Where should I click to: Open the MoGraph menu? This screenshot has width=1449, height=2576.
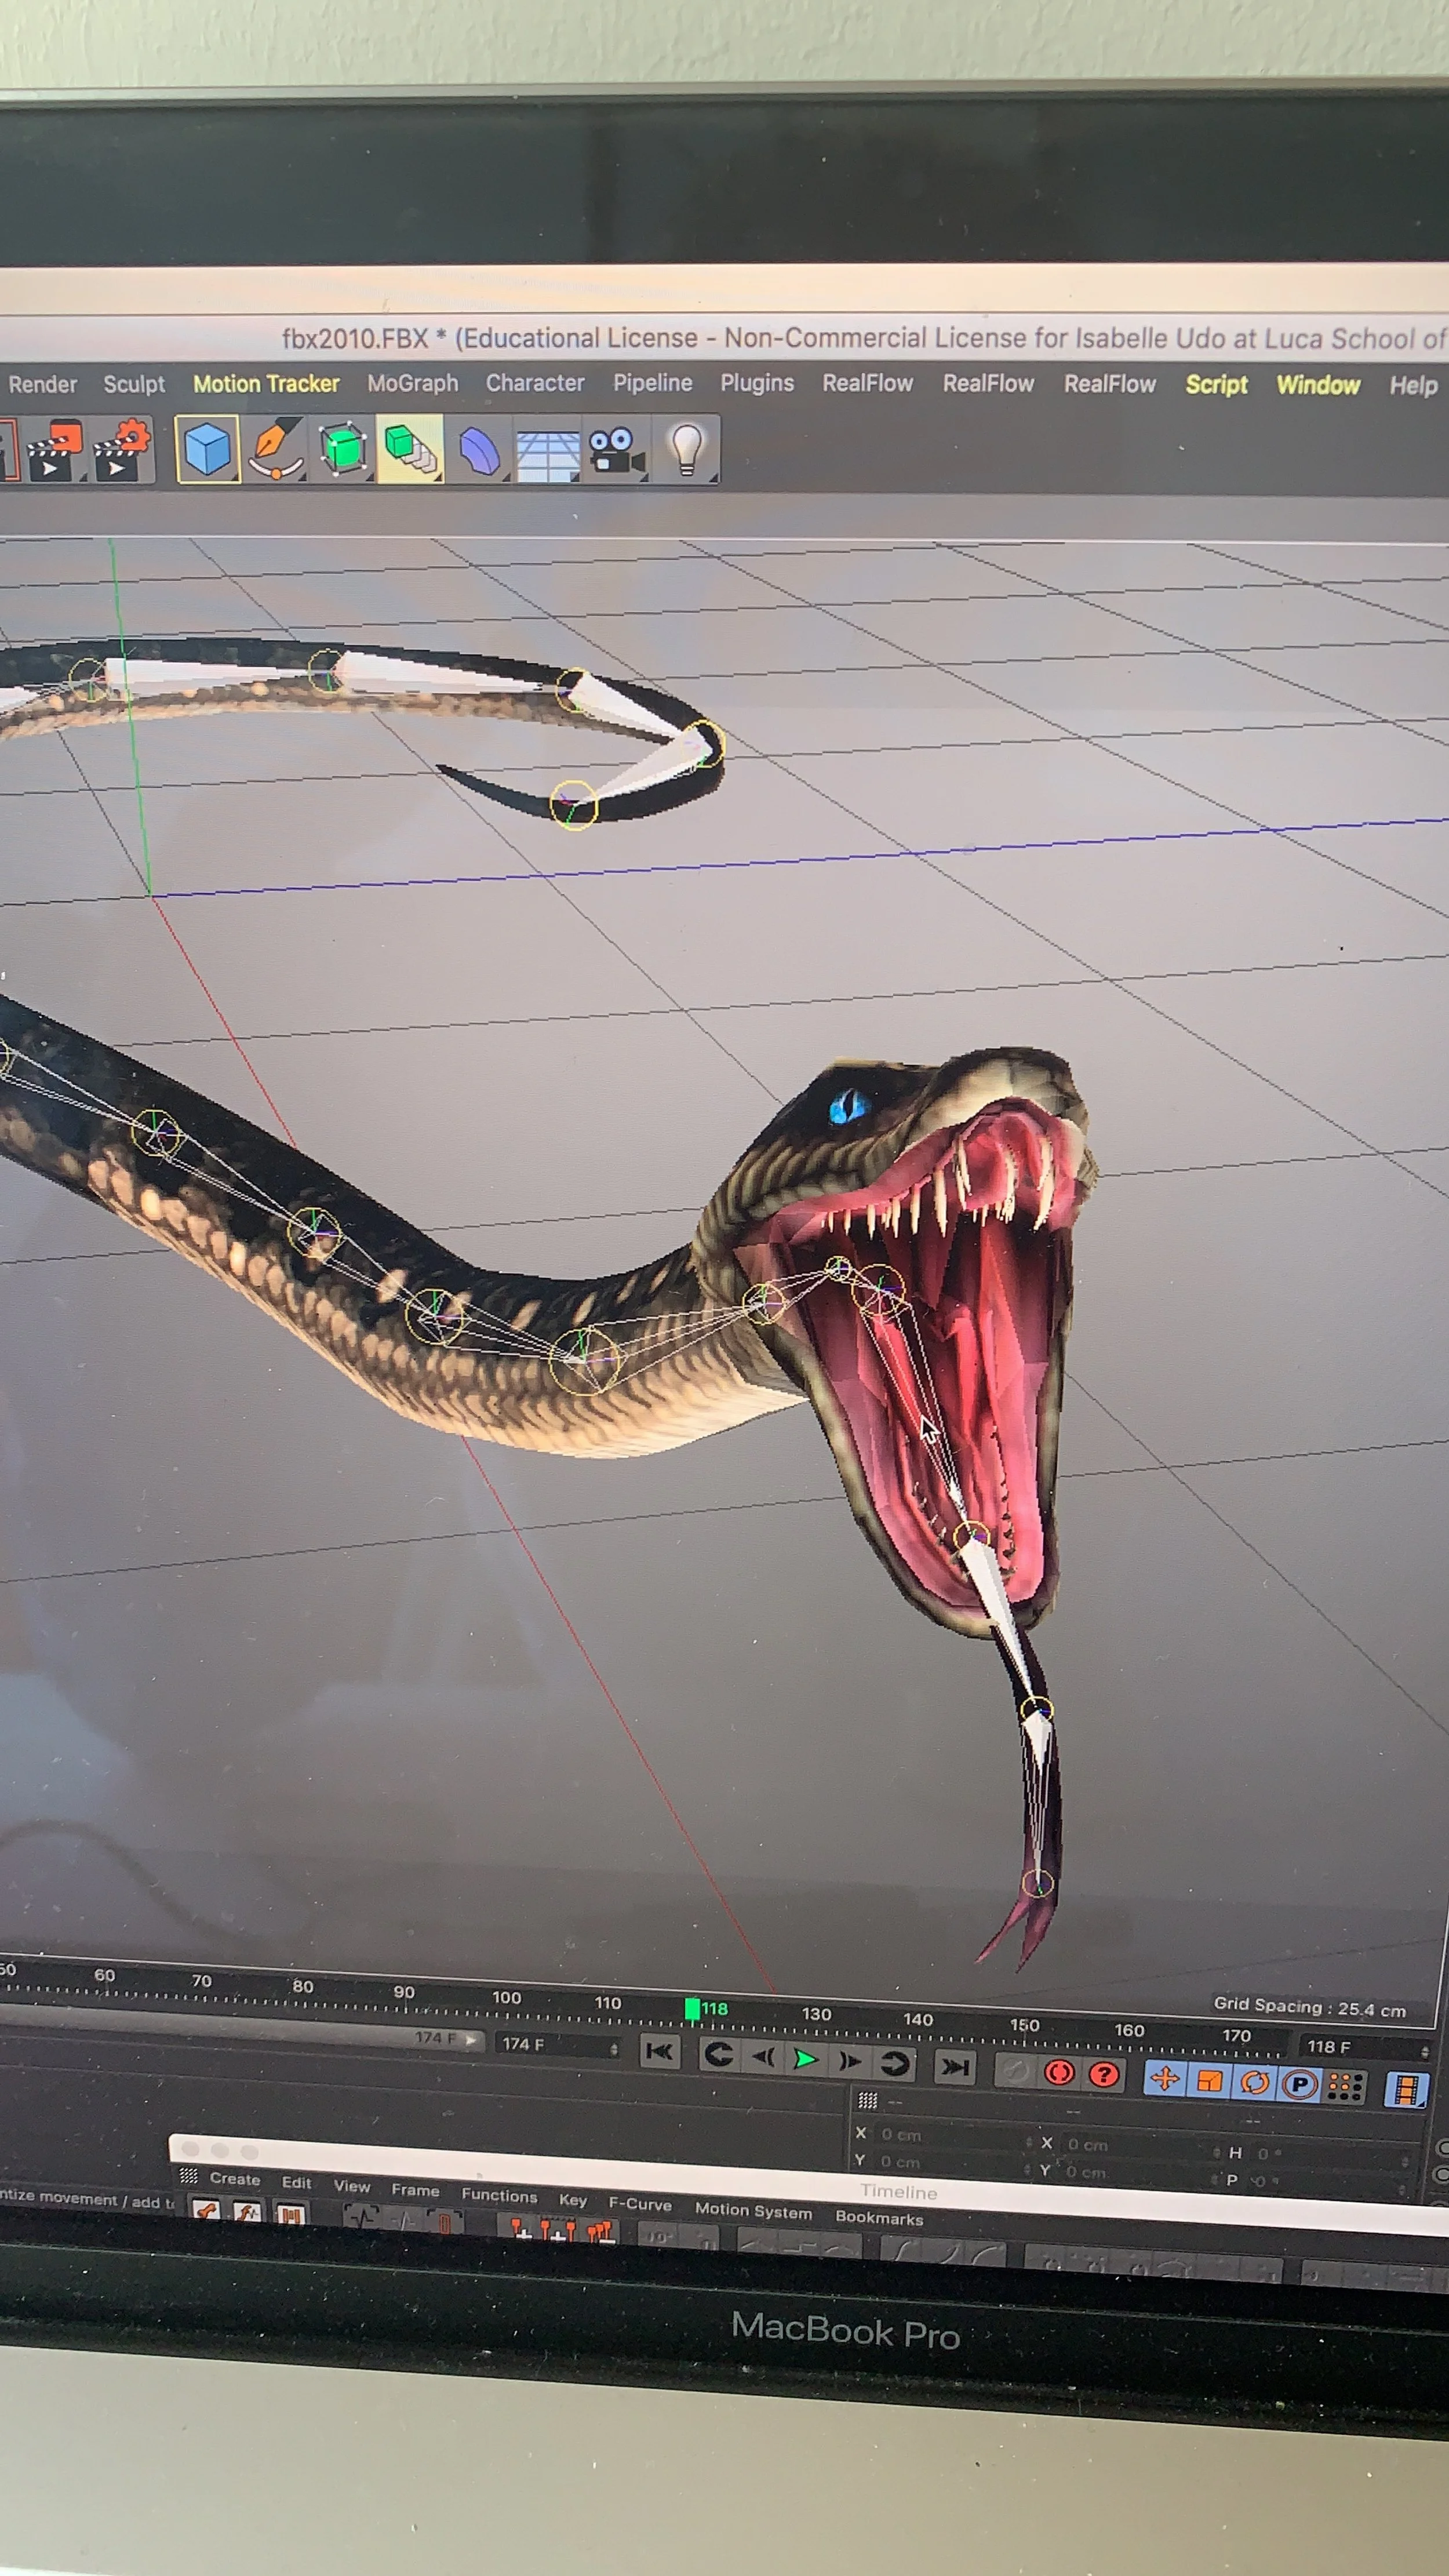tap(412, 383)
